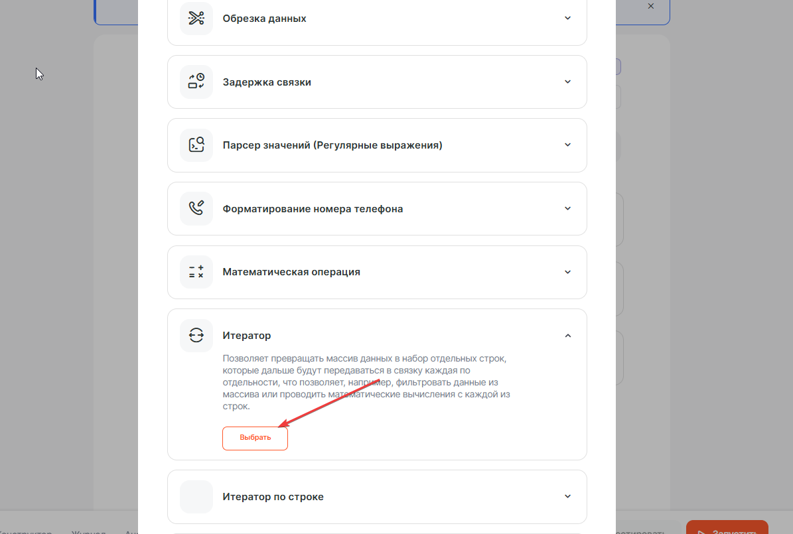Open the Форматирование номера телефона chevron

point(567,208)
